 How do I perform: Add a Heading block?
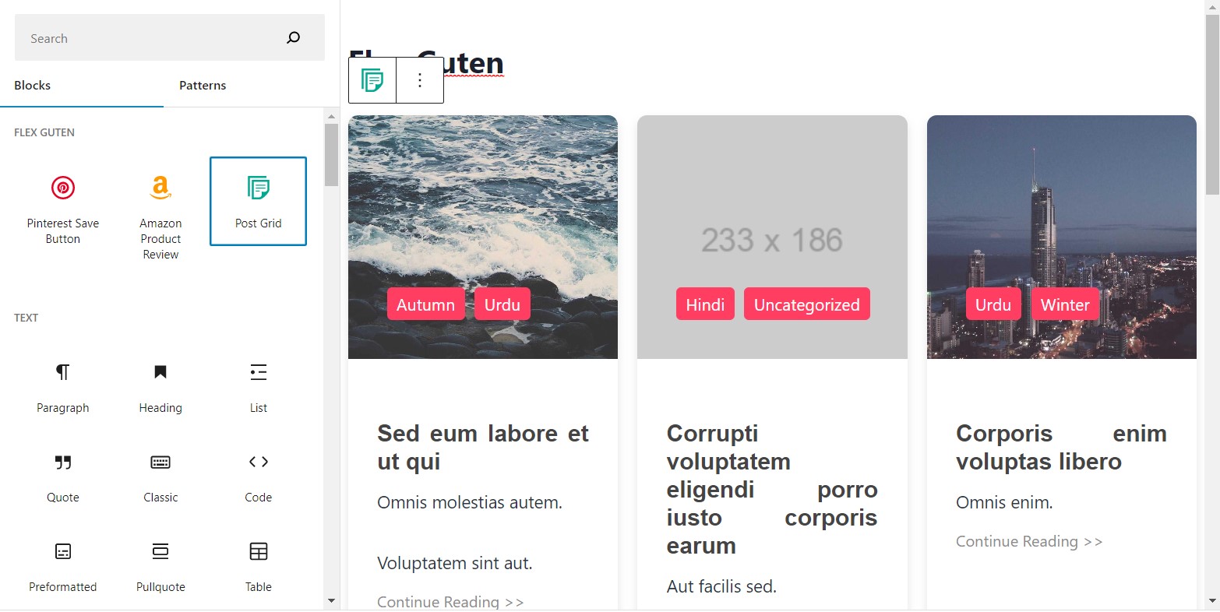click(x=160, y=387)
